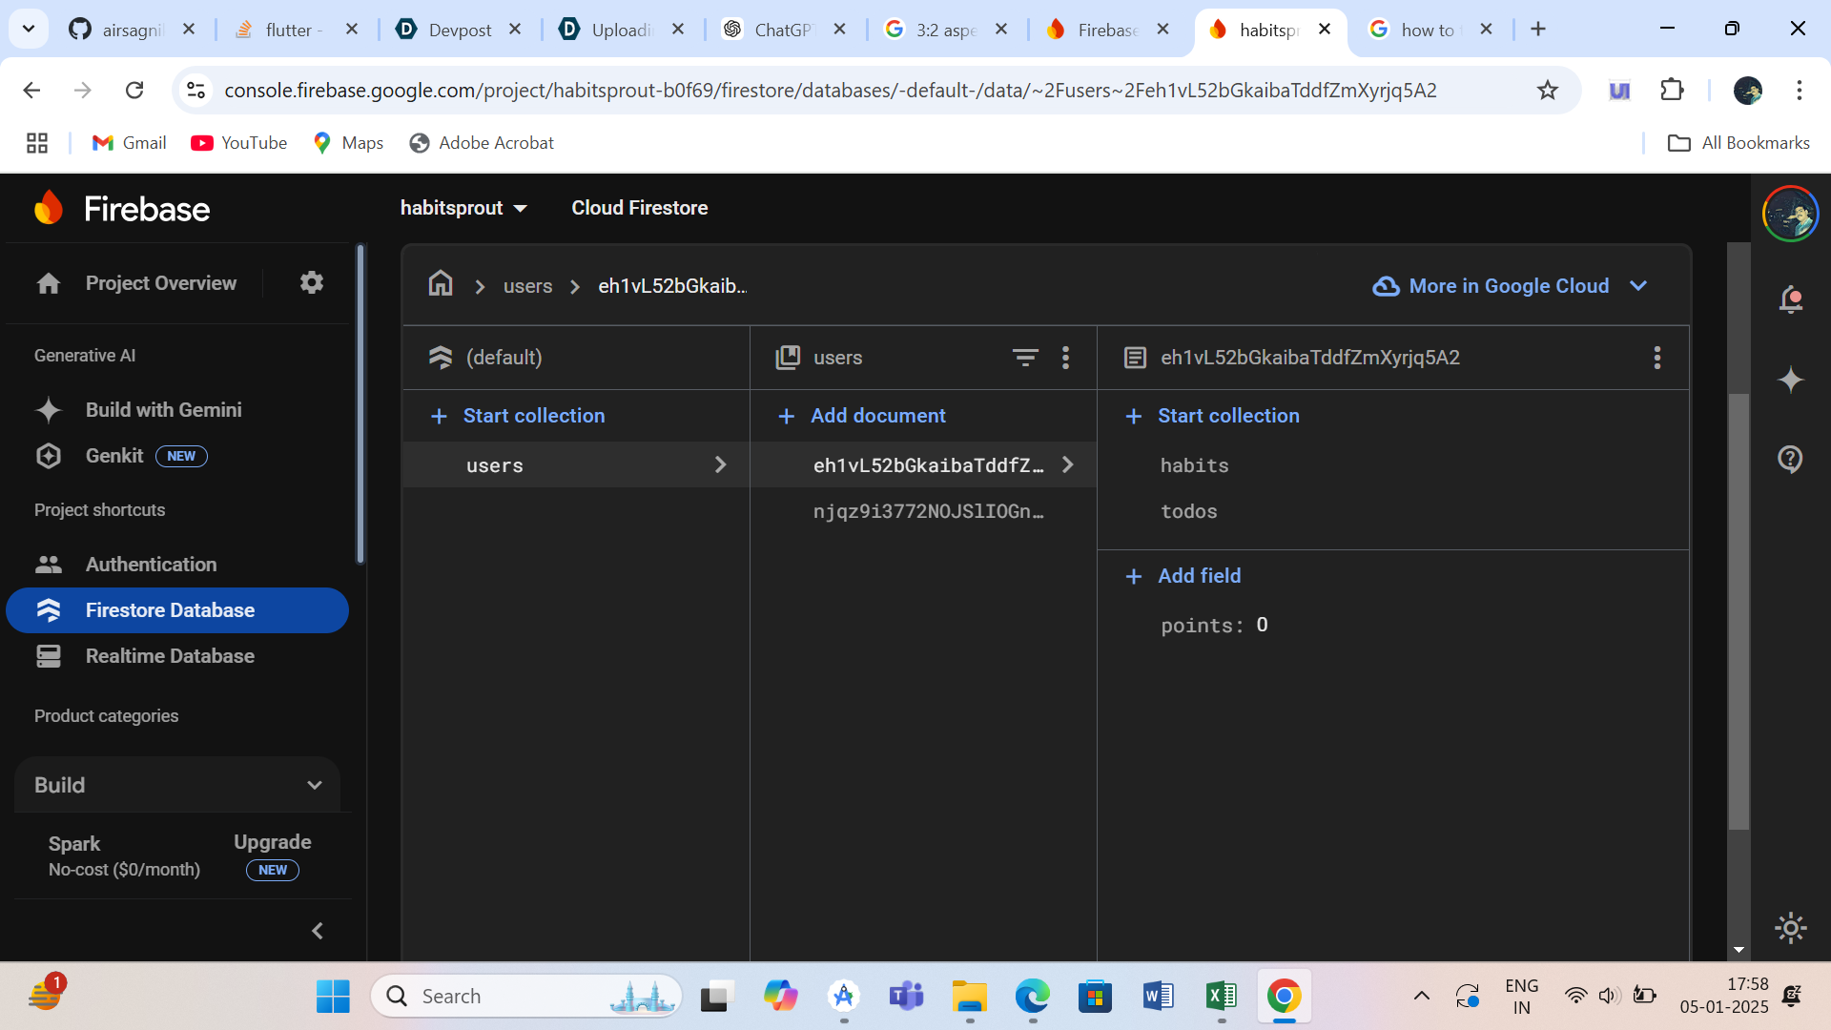This screenshot has width=1831, height=1030.
Task: Select the habits subcollection
Action: [x=1194, y=465]
